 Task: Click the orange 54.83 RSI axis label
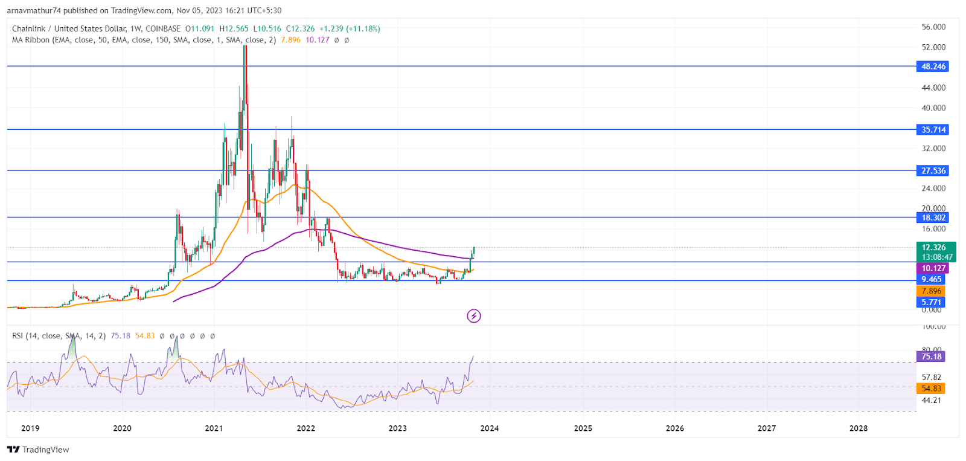point(931,388)
